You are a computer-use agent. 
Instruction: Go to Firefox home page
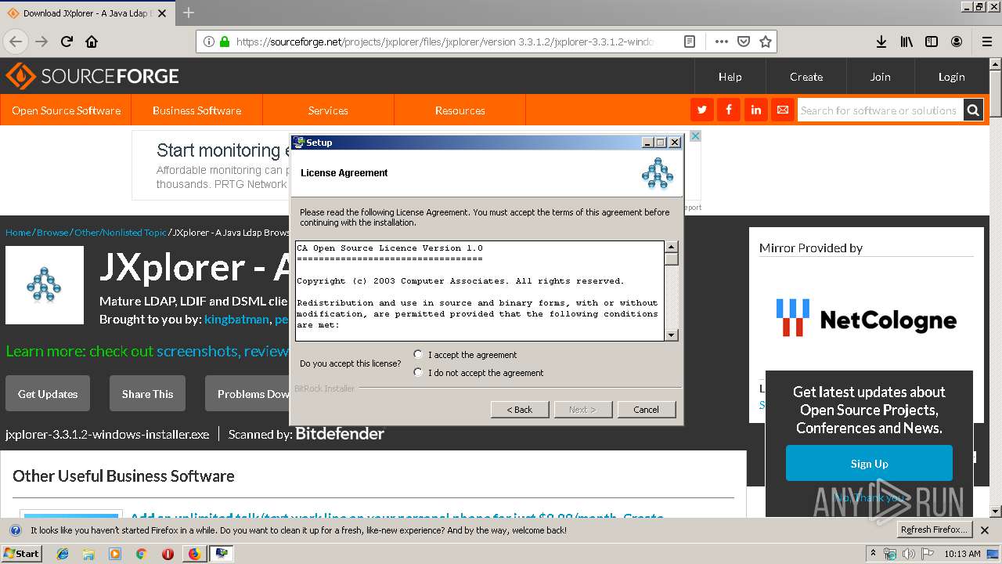[x=92, y=42]
